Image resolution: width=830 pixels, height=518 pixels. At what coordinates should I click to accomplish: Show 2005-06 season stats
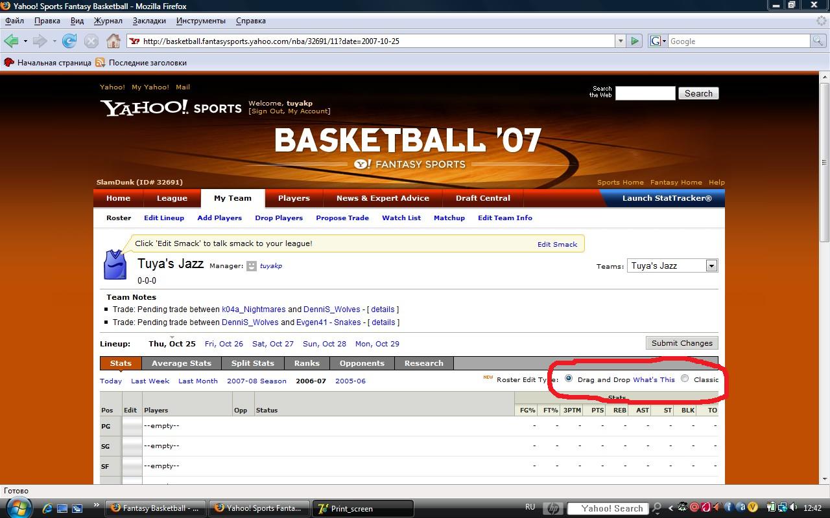350,381
